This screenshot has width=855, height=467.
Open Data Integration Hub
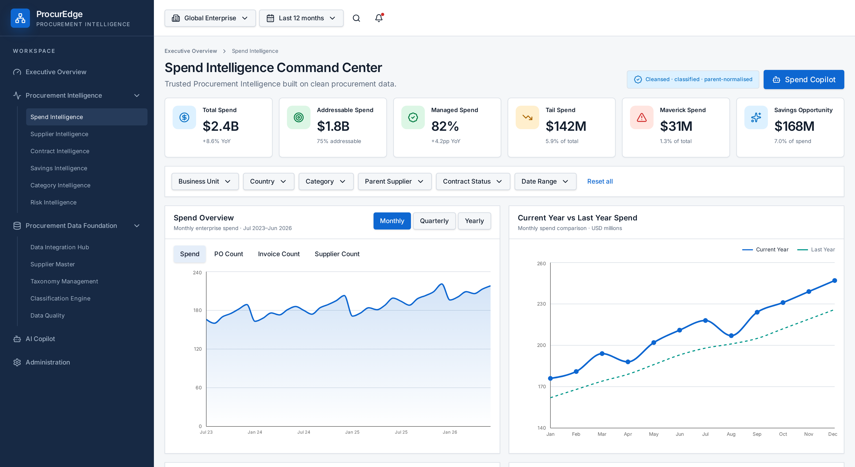coord(87,247)
